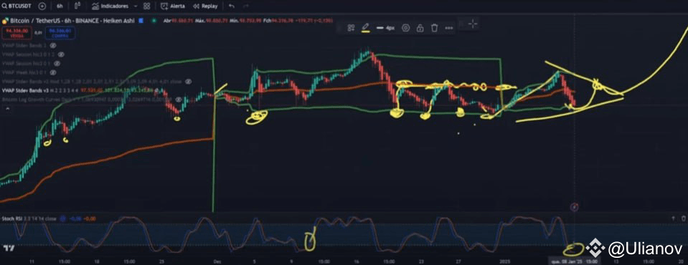
Task: Start bar Replay mode
Action: coord(205,6)
